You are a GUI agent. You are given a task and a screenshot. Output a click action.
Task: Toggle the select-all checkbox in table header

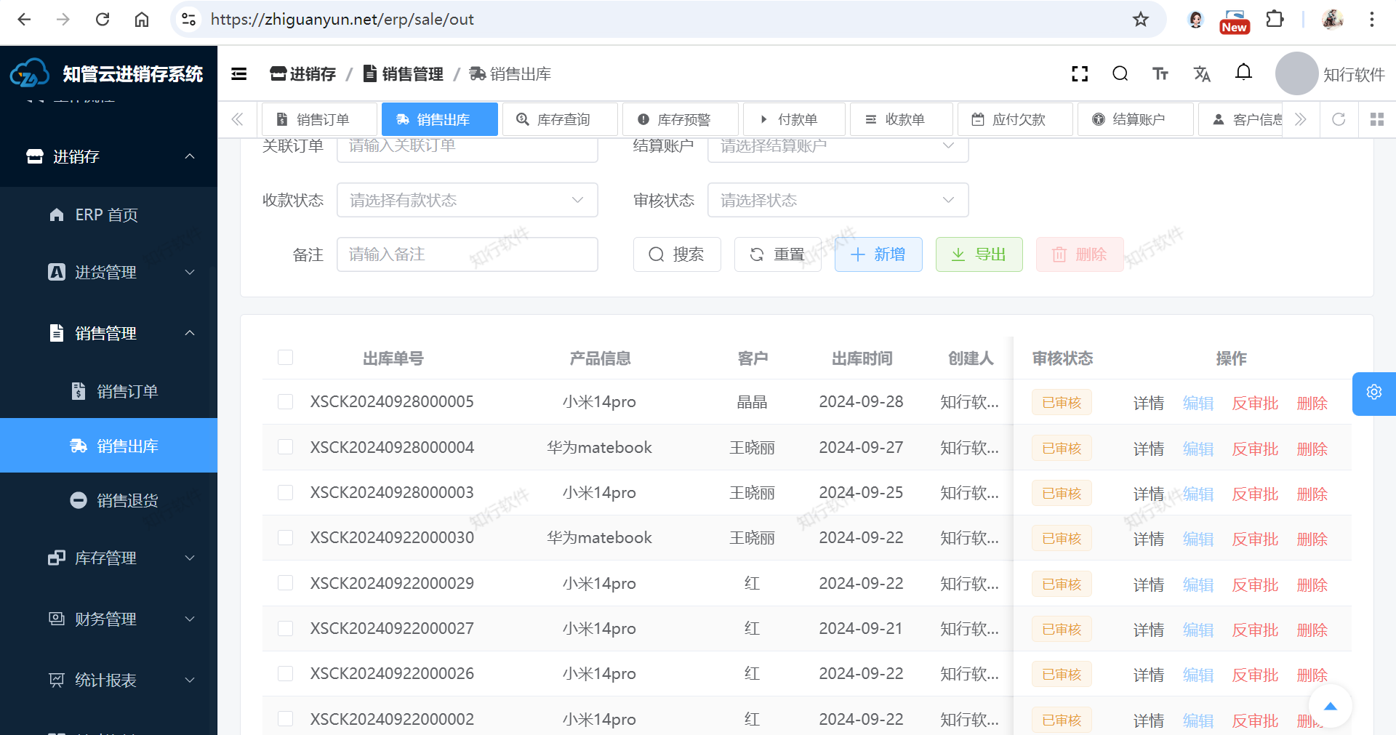coord(285,358)
